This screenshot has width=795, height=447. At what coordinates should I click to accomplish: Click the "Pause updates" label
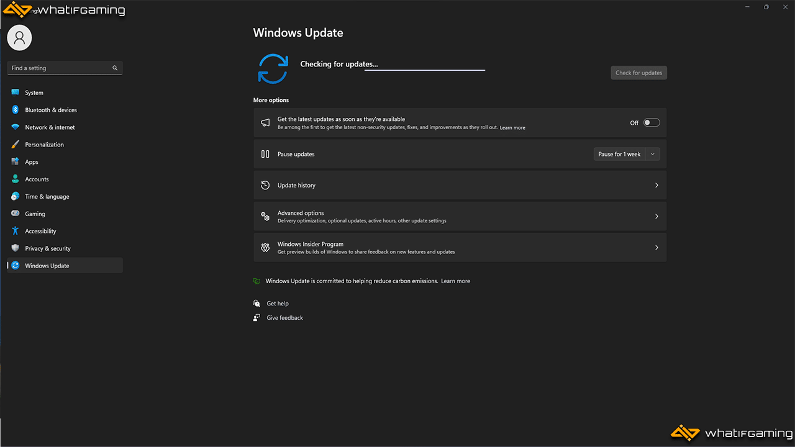(296, 154)
